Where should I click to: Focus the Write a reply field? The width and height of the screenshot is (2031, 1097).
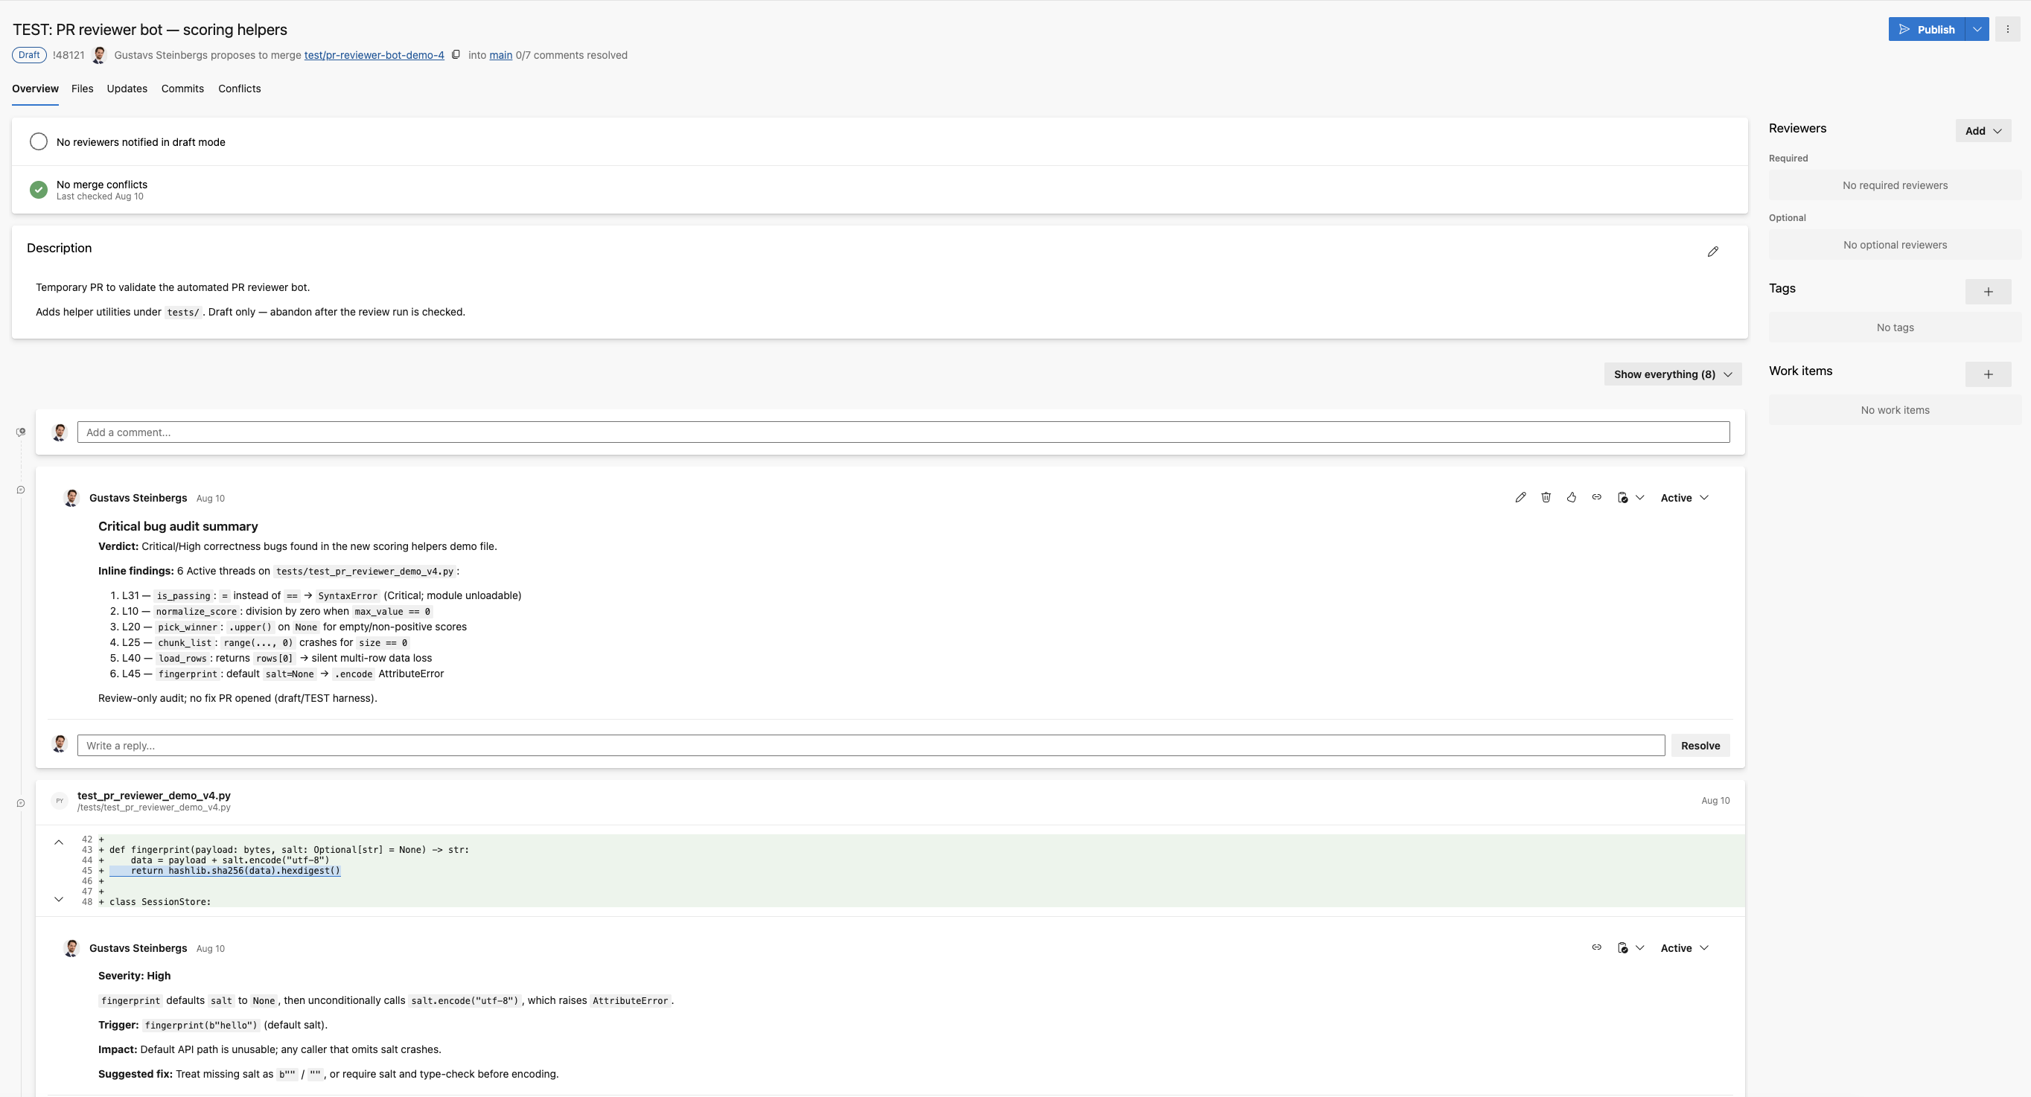tap(870, 746)
